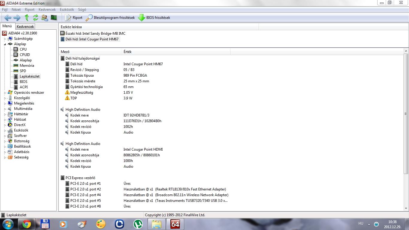Click the Beállítások tree icon

click(x=10, y=146)
